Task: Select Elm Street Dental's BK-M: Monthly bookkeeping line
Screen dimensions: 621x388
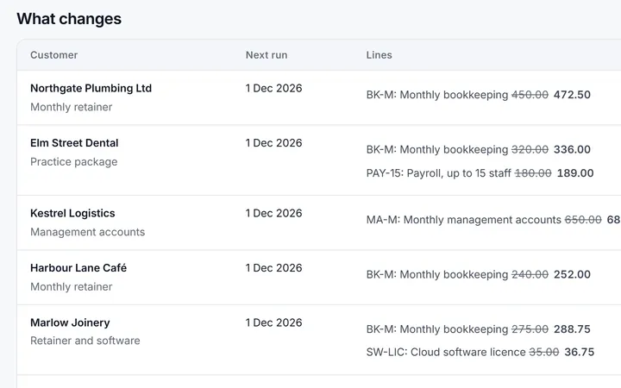Action: [437, 149]
